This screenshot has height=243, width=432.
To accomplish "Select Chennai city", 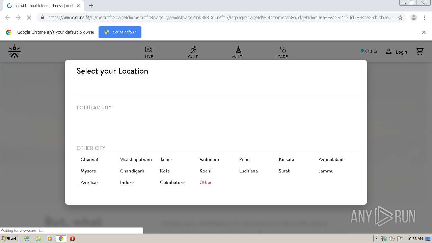I will pos(89,159).
